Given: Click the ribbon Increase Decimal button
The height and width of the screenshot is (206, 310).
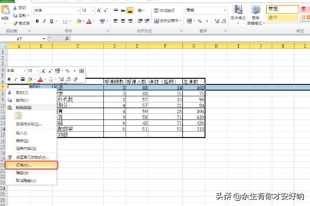Looking at the screenshot, I should [x=217, y=21].
